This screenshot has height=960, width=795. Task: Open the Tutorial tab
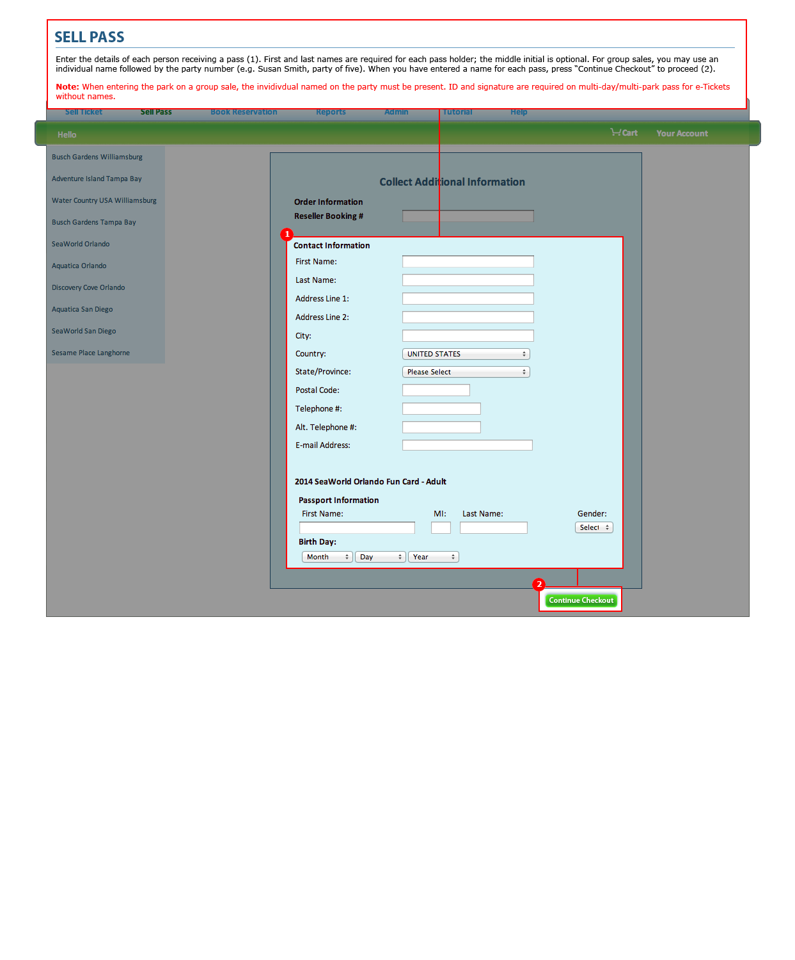[458, 112]
